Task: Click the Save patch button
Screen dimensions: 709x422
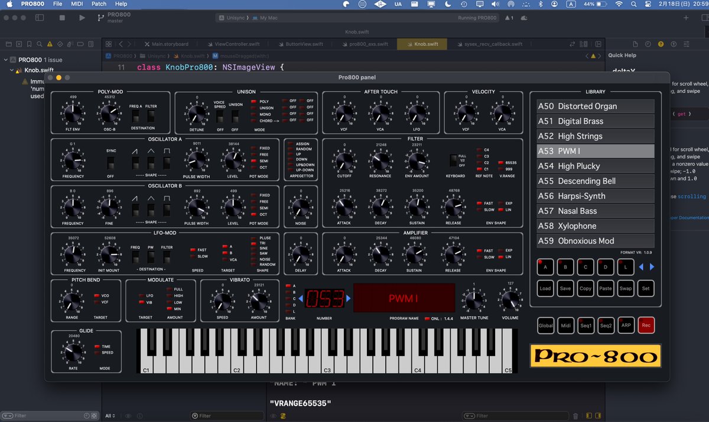Action: click(565, 289)
